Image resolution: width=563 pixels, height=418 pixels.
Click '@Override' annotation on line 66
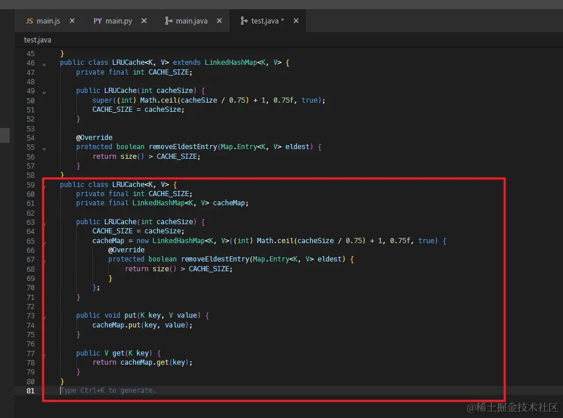pos(127,249)
